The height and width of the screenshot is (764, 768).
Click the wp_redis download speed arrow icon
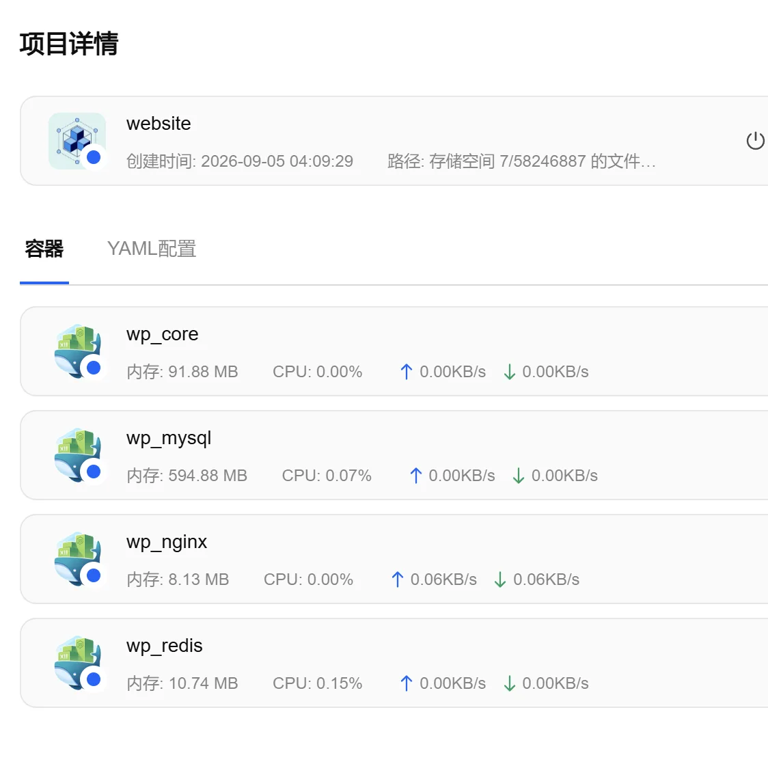tap(510, 683)
